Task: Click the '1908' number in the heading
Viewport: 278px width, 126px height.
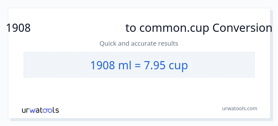Action: click(18, 28)
